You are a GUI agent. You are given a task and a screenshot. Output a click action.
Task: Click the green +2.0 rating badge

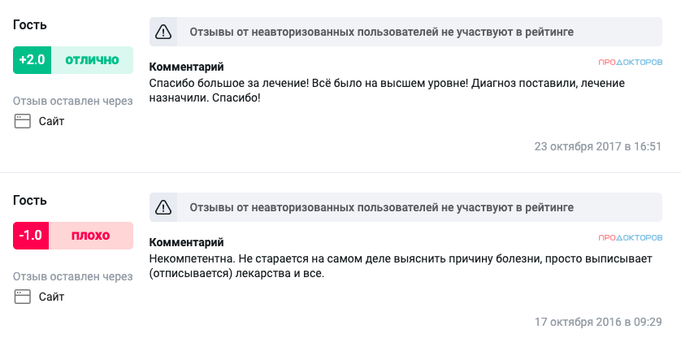coord(33,60)
